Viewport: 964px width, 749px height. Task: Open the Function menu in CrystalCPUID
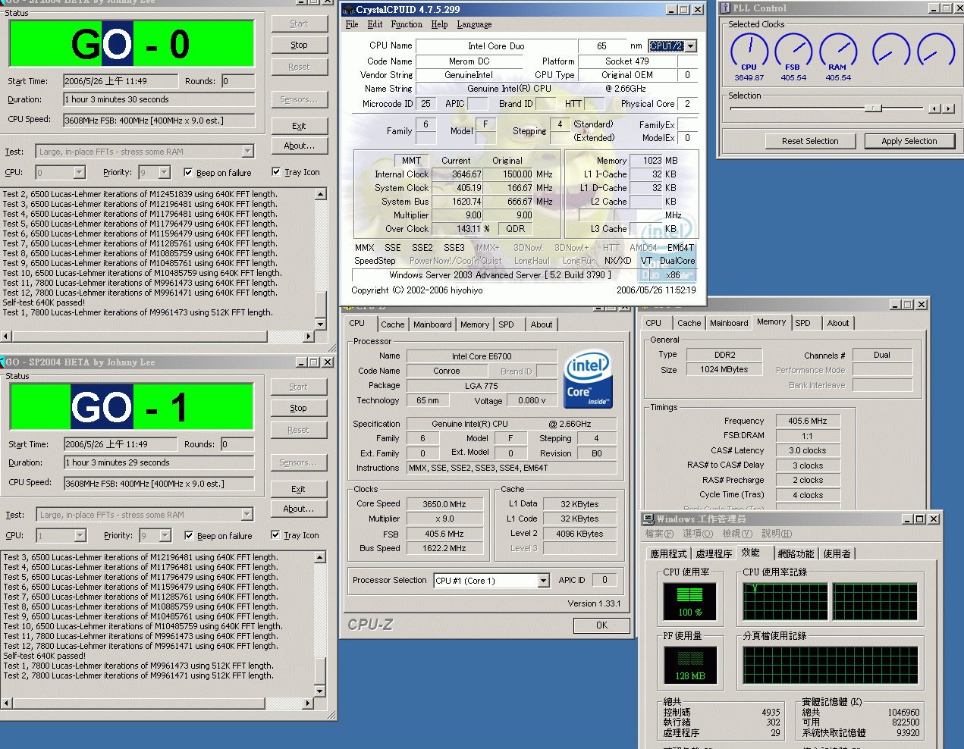pyautogui.click(x=407, y=24)
